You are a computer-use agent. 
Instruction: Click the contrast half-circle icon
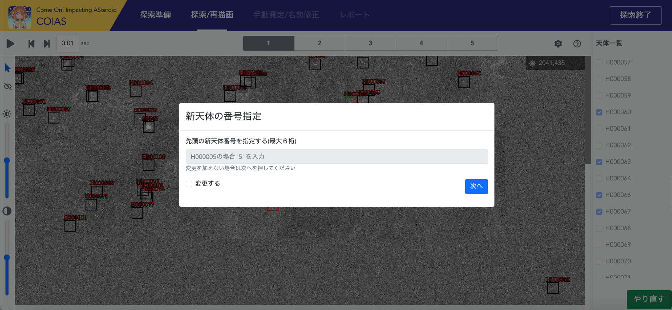click(x=7, y=211)
